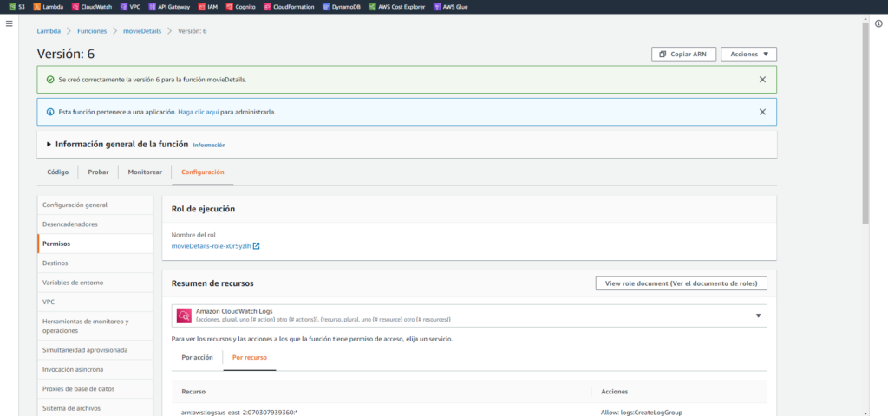888x416 pixels.
Task: Click the copy icon in Copiar ARN button
Action: click(x=663, y=55)
